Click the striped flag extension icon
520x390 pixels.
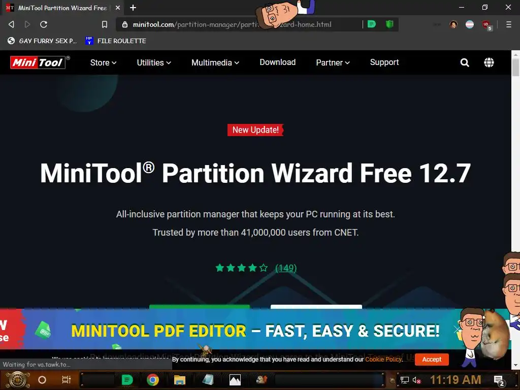[470, 24]
